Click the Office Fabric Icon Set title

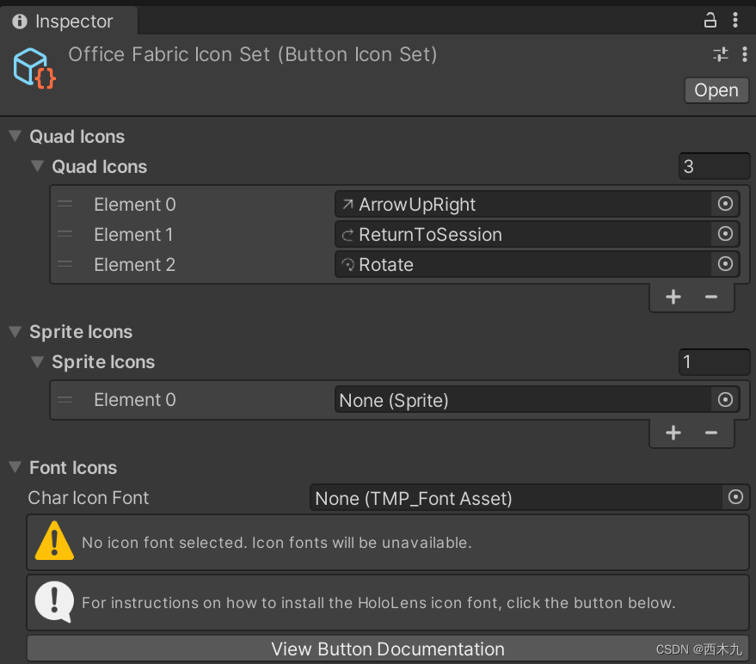(x=253, y=54)
